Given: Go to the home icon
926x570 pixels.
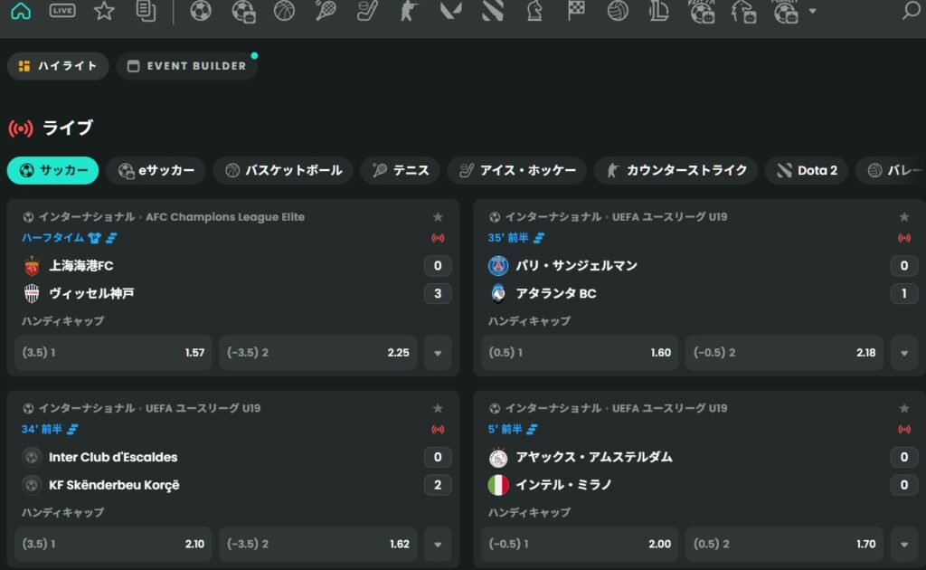Looking at the screenshot, I should tap(21, 10).
